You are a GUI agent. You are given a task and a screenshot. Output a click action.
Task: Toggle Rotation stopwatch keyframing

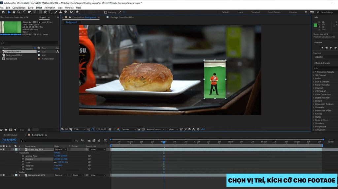(23, 166)
